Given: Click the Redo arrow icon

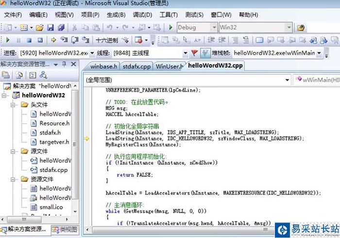Looking at the screenshot, I should [x=125, y=28].
